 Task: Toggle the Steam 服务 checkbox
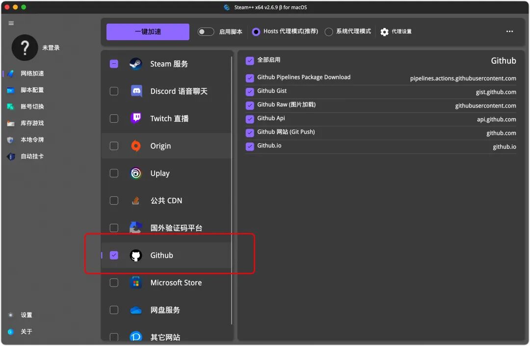[114, 64]
